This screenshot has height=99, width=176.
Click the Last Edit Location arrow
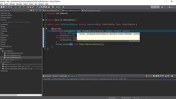[57, 7]
